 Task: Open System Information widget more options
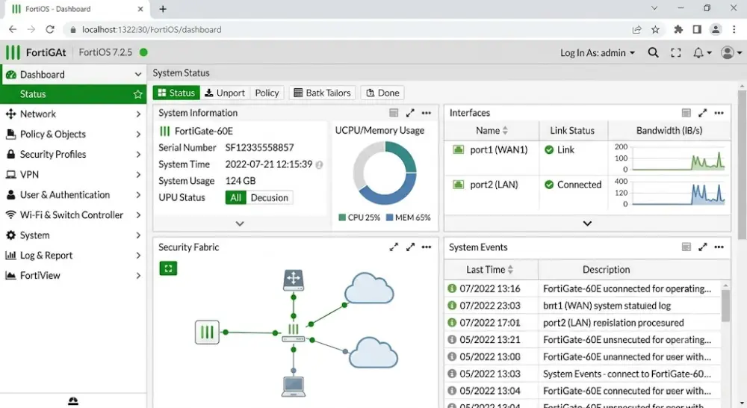(427, 113)
